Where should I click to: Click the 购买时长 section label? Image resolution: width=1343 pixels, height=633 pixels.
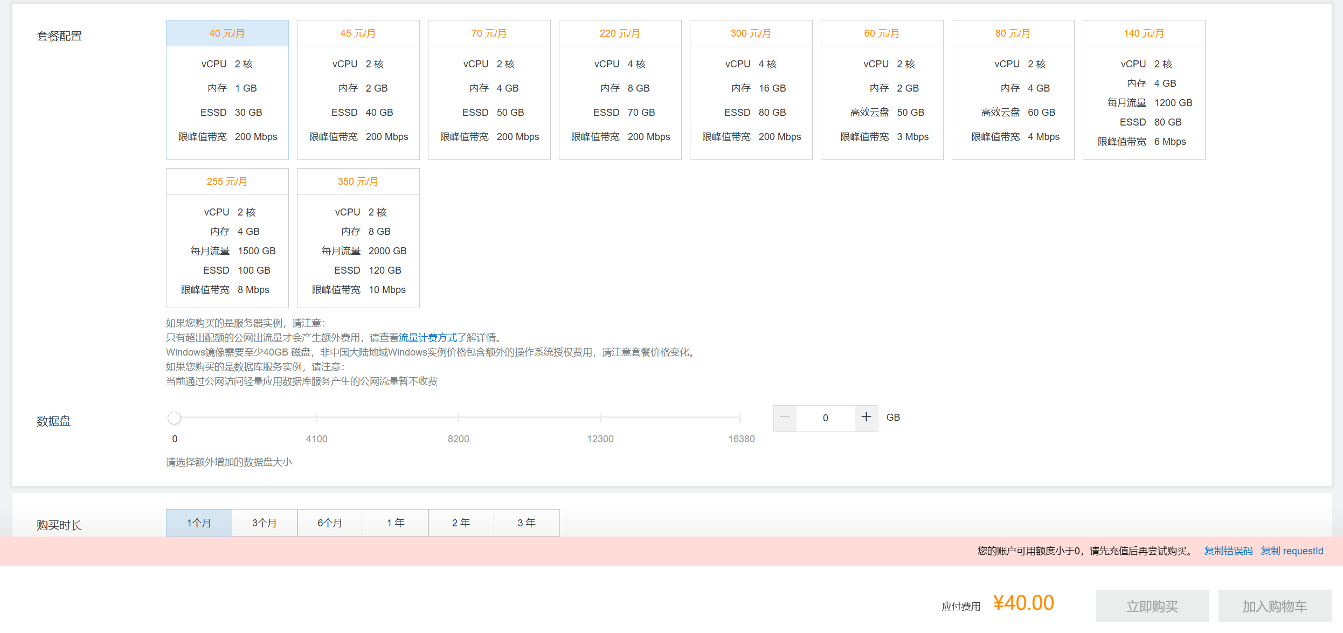(x=59, y=525)
